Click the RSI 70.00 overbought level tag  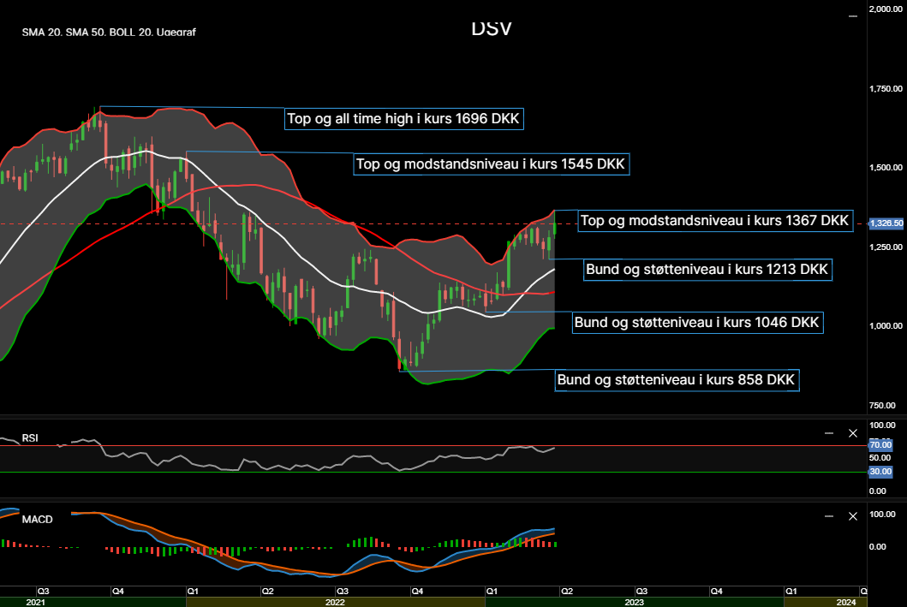tap(880, 444)
